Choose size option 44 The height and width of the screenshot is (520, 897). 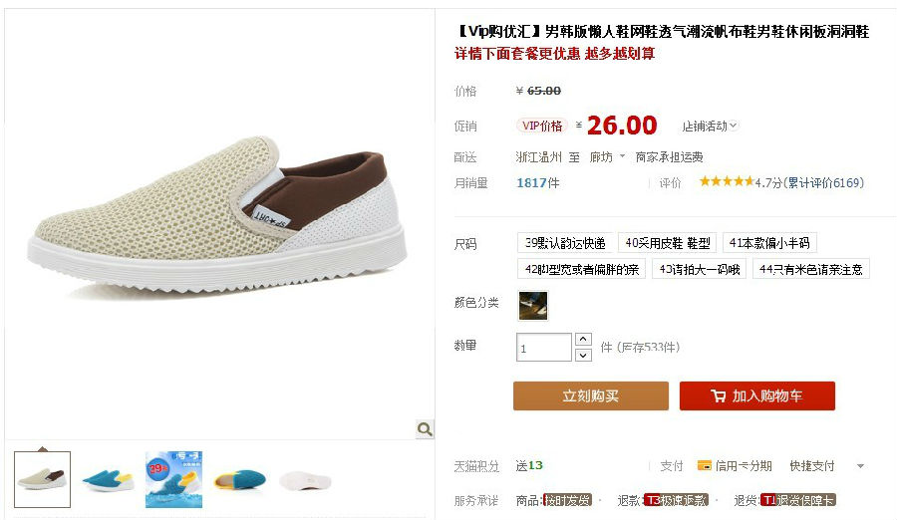click(810, 269)
